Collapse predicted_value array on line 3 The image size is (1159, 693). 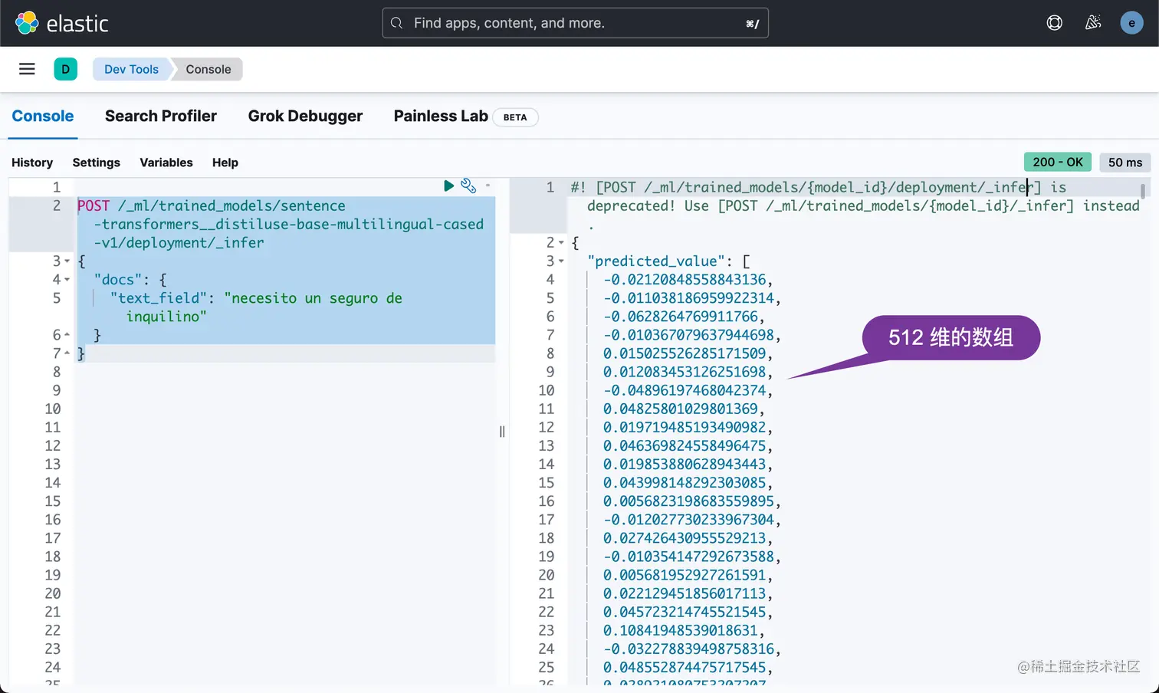coord(561,261)
